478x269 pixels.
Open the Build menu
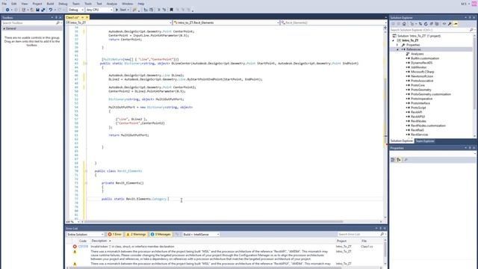(x=50, y=4)
